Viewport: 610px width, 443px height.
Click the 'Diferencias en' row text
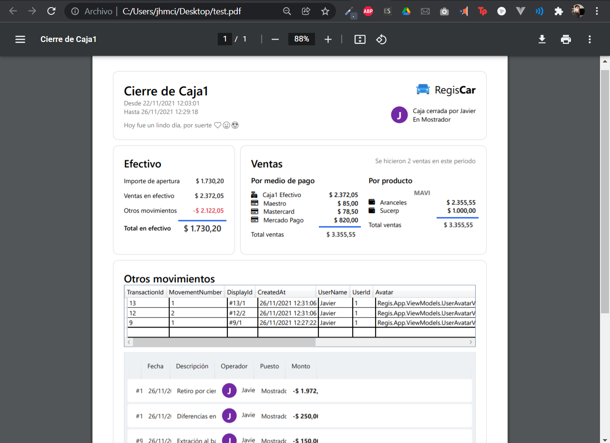(196, 416)
